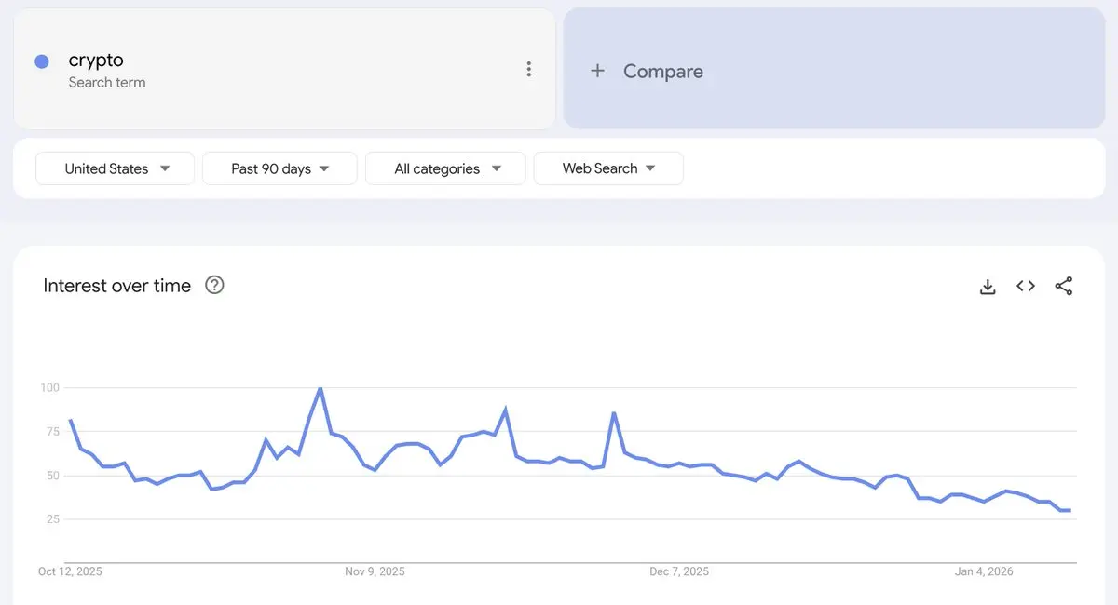
Task: Click the Nov 9, 2025 axis label
Action: pos(375,571)
